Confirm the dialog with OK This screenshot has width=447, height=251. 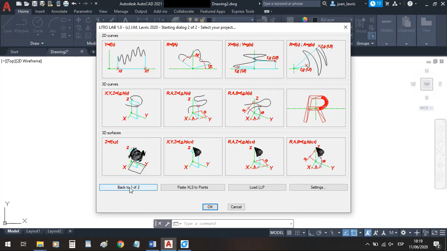point(210,207)
